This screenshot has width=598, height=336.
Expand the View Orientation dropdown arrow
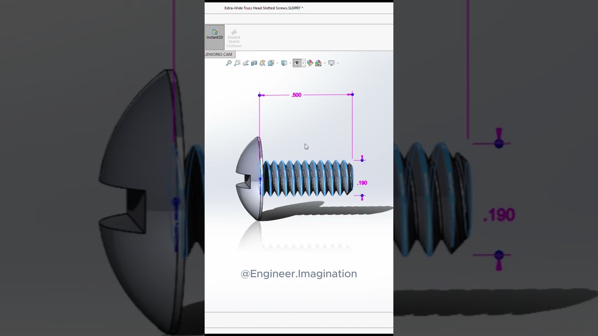tap(277, 63)
